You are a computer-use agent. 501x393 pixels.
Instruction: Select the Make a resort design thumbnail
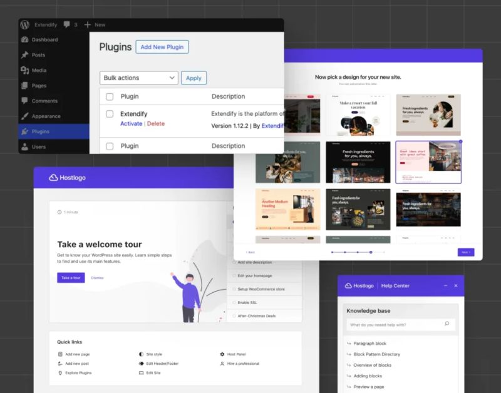(358, 115)
